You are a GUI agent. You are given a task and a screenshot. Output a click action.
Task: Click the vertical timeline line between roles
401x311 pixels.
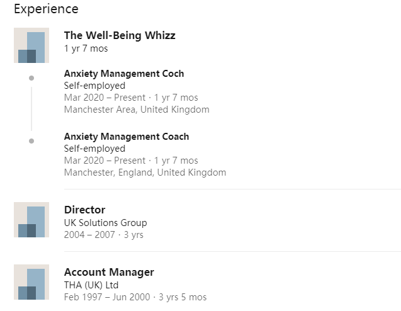31,109
